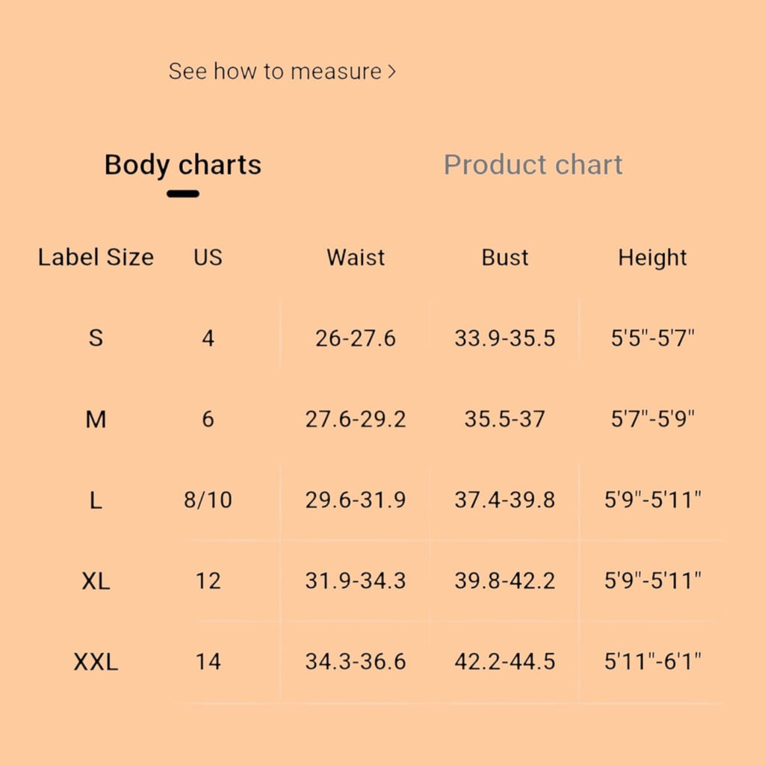Screen dimensions: 765x765
Task: Select the L label size row
Action: coord(382,500)
